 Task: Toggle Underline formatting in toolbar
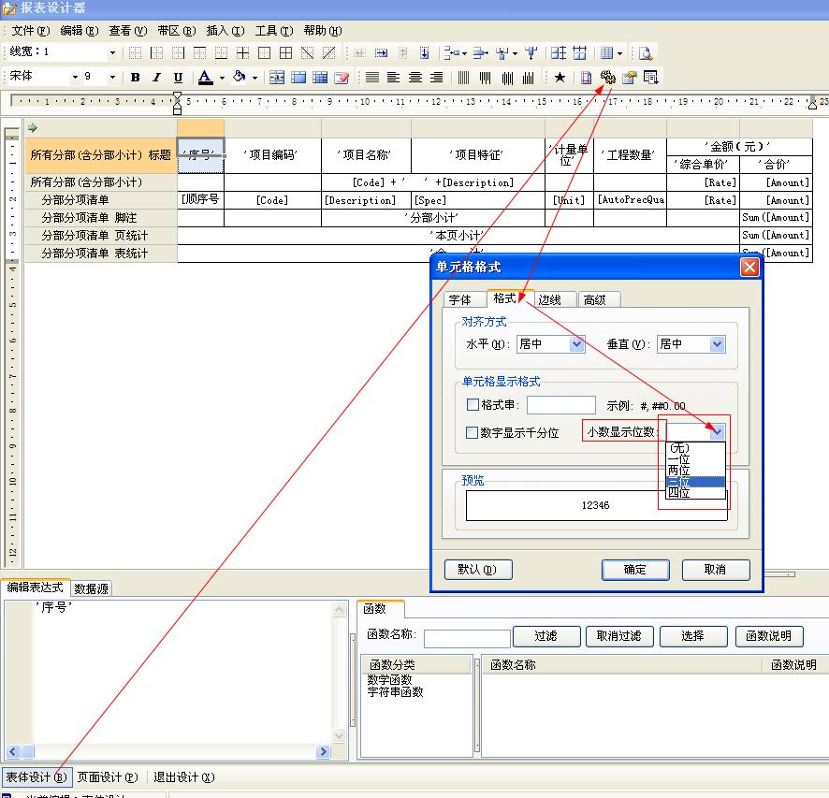[x=178, y=78]
